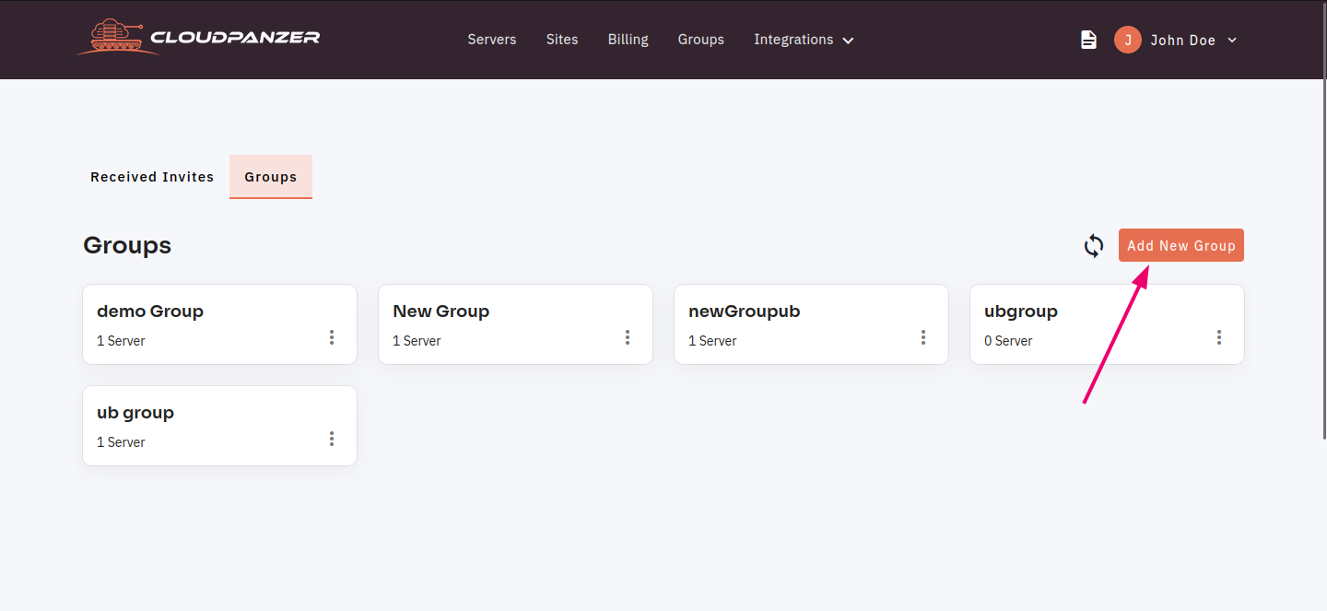Open options menu for New Group
1327x611 pixels.
[628, 337]
